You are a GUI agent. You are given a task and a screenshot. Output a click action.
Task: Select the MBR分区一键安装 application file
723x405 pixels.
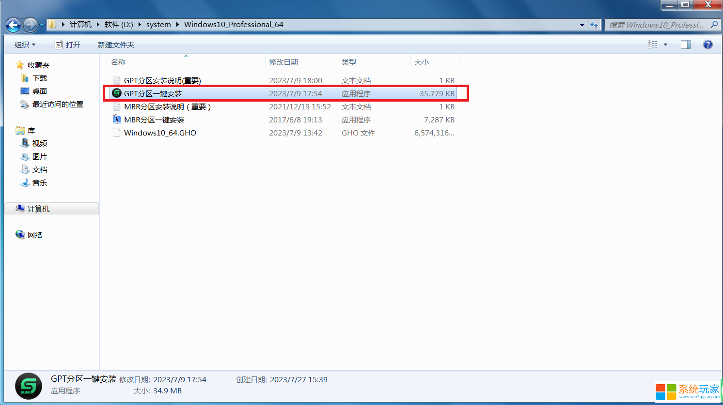(154, 120)
